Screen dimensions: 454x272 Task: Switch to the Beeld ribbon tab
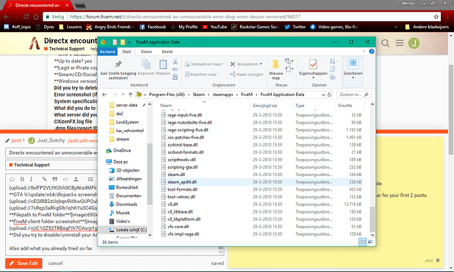coord(167,52)
